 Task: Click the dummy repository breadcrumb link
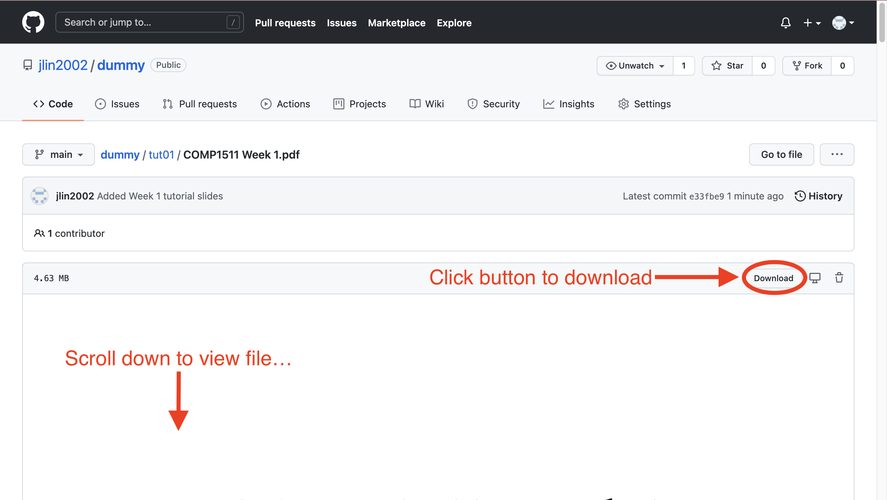pyautogui.click(x=120, y=154)
